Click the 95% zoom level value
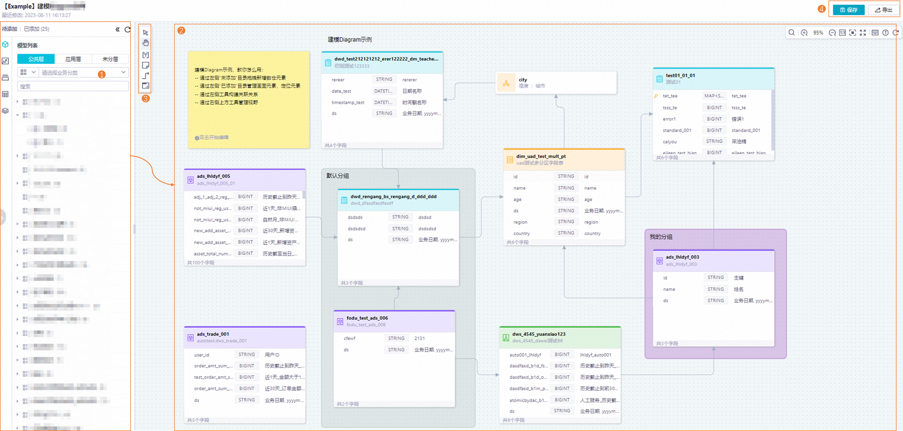 pos(818,32)
